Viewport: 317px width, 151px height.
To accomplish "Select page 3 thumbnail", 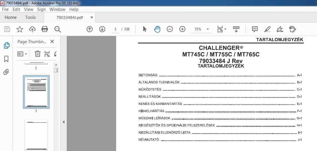I will pyautogui.click(x=36, y=92).
